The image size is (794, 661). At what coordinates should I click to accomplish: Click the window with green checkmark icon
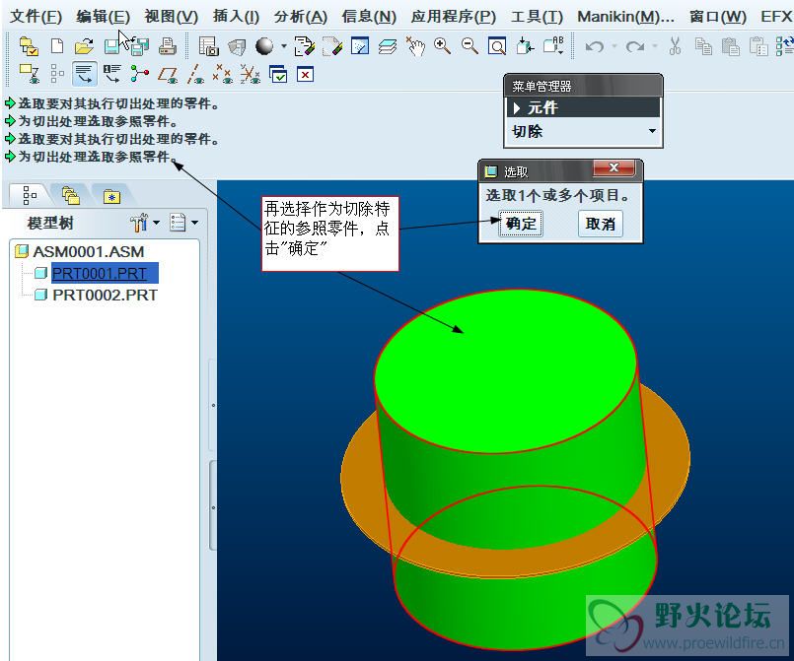coord(278,74)
